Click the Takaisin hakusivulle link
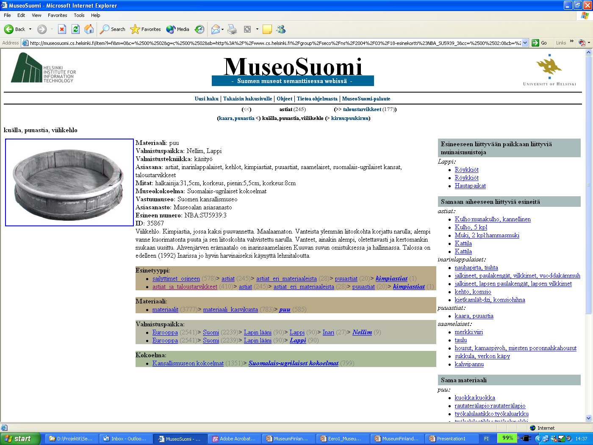 248,99
